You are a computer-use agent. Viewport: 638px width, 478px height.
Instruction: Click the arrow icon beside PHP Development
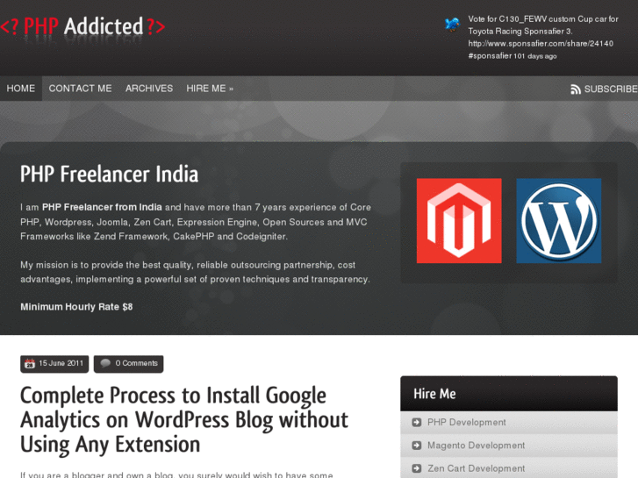pos(416,422)
